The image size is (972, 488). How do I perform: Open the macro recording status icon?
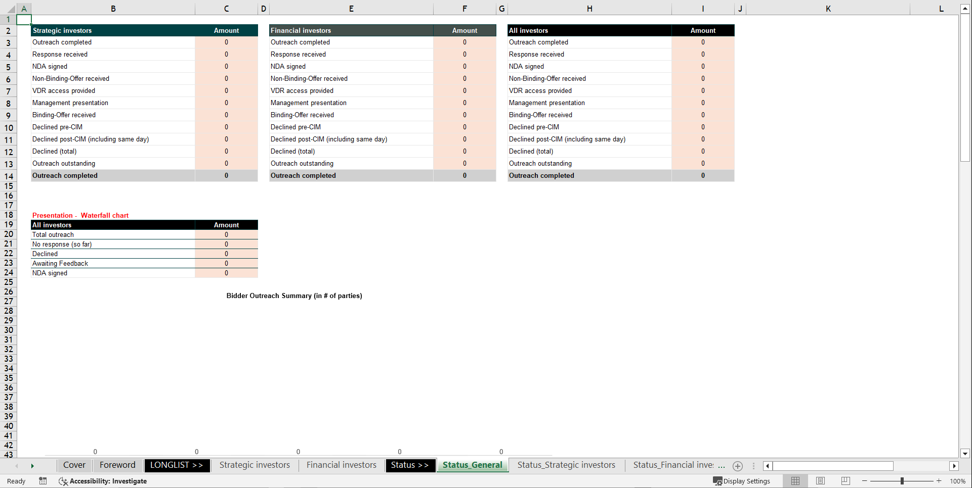click(x=43, y=481)
